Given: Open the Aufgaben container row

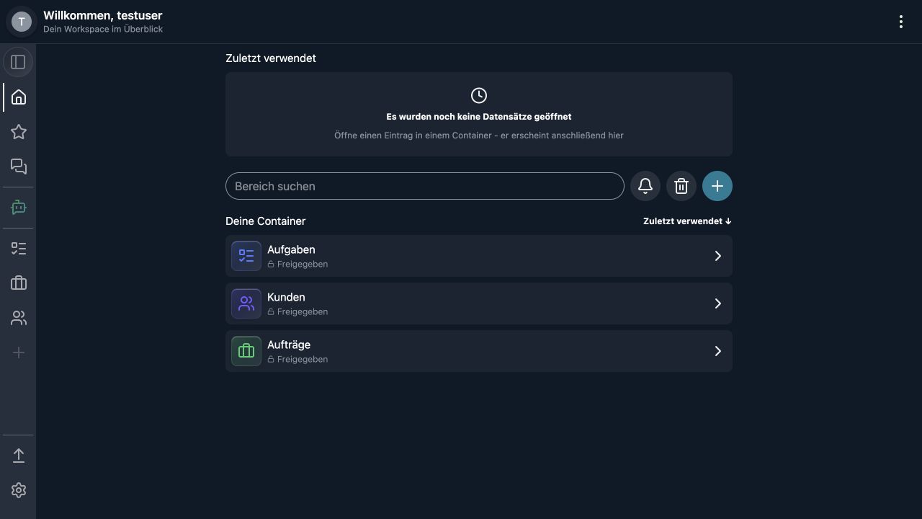Looking at the screenshot, I should coord(479,256).
